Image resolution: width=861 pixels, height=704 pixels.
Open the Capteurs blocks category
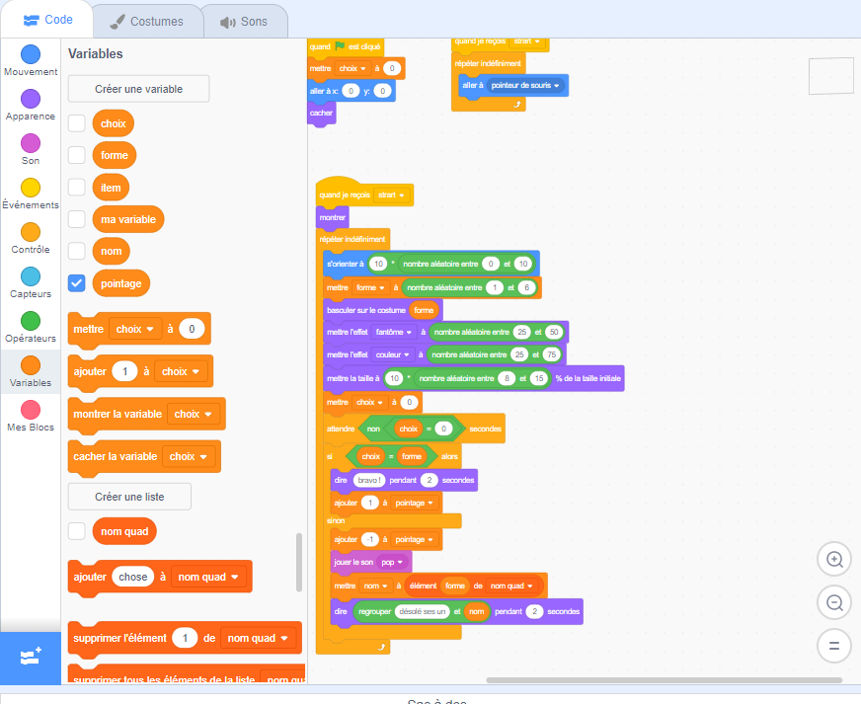(31, 282)
